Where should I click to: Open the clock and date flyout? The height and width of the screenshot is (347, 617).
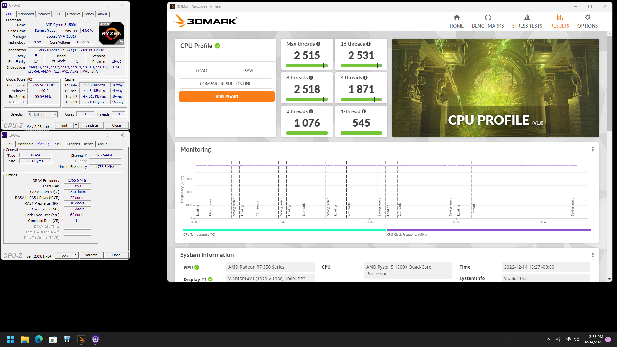click(x=594, y=339)
